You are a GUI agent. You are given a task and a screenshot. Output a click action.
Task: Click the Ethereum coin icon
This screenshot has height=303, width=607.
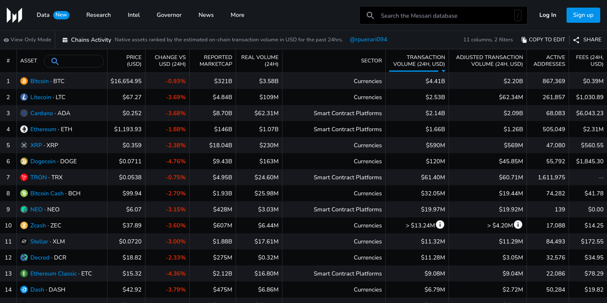coord(24,129)
